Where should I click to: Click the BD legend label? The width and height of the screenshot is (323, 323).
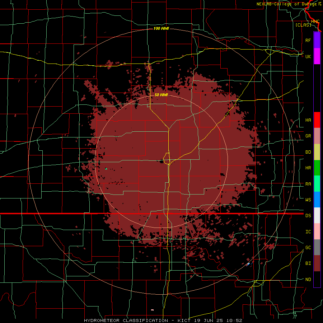(308, 152)
